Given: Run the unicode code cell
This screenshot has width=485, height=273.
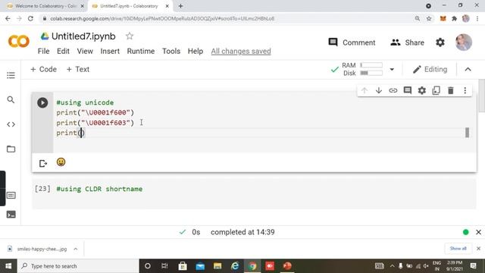Looking at the screenshot, I should pyautogui.click(x=42, y=103).
